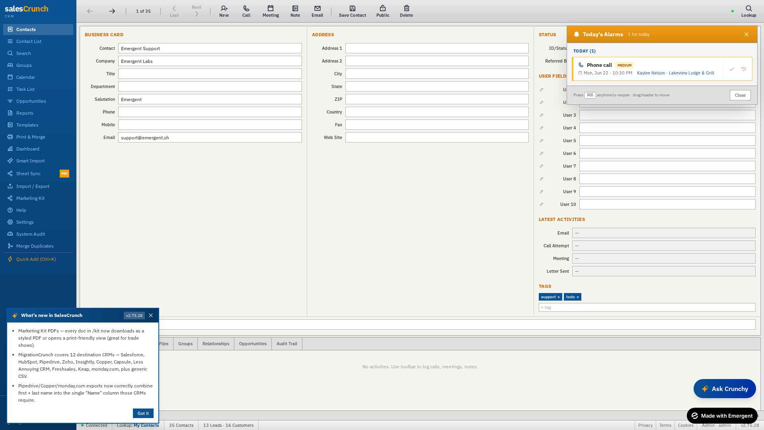Click the add tag input
Screen dimensions: 764x430
(647, 307)
